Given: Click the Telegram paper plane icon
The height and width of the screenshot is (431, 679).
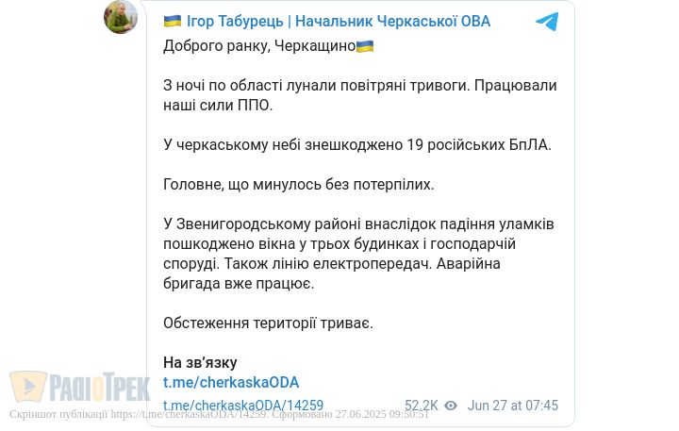Looking at the screenshot, I should click(x=547, y=22).
